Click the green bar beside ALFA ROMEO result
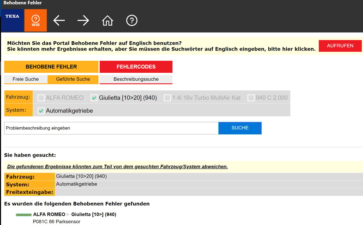The width and height of the screenshot is (363, 225). click(24, 215)
